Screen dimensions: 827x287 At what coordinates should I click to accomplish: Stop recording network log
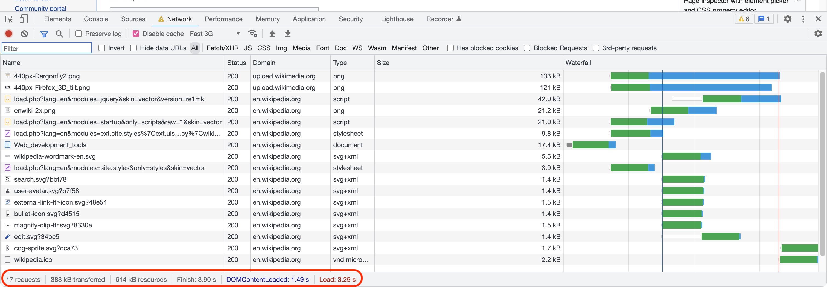tap(9, 34)
